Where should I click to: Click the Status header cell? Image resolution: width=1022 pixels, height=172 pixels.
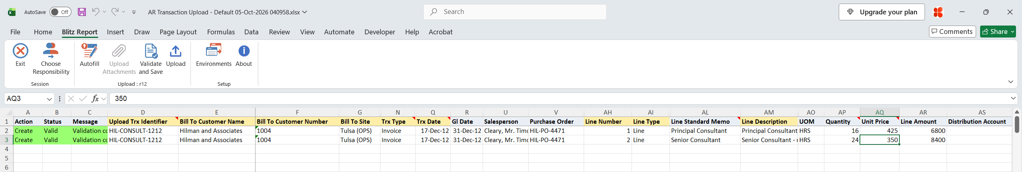pos(57,121)
